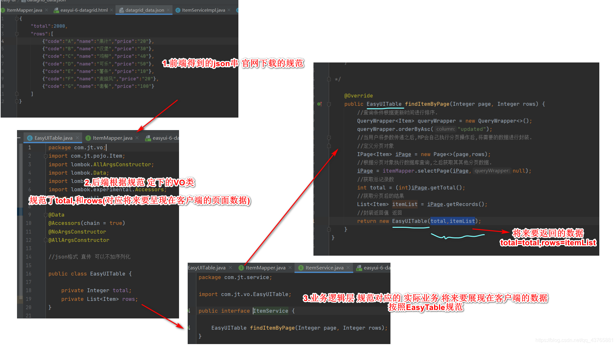Open ItemMapper.java tab in VO editor
Viewport: 616px width, 346px height.
click(113, 138)
